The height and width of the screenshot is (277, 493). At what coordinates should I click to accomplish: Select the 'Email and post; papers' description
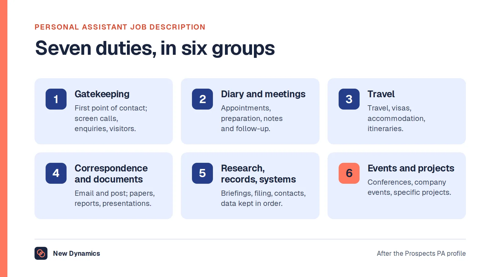(x=115, y=199)
